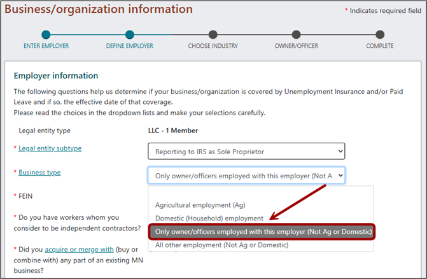Pick Domestic (Household) employment option

(209, 218)
